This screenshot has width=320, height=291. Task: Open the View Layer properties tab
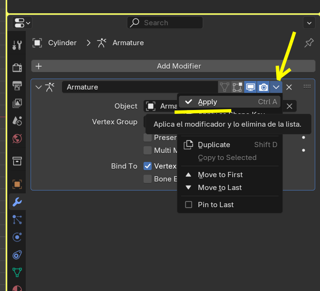[x=17, y=103]
